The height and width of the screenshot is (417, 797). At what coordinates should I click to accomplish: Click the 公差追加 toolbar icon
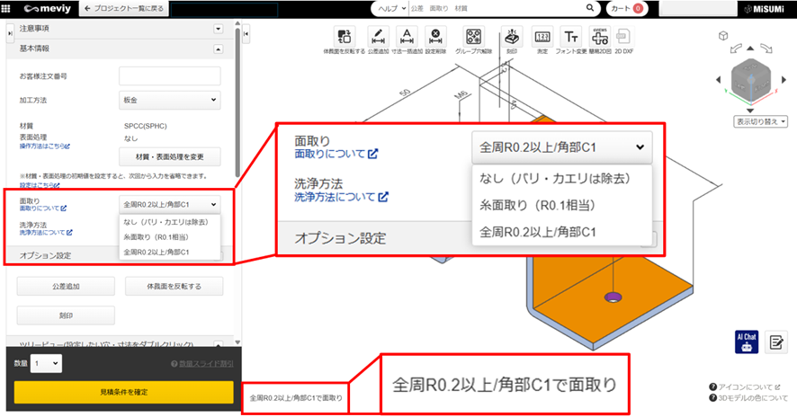[x=378, y=36]
